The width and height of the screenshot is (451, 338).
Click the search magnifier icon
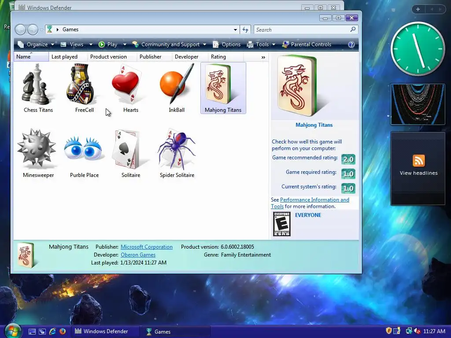click(353, 29)
